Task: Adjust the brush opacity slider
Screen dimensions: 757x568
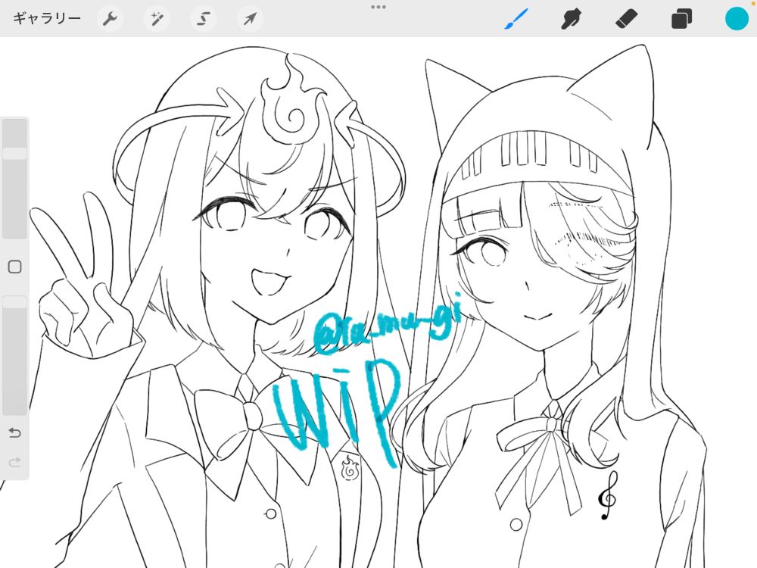Action: (15, 355)
